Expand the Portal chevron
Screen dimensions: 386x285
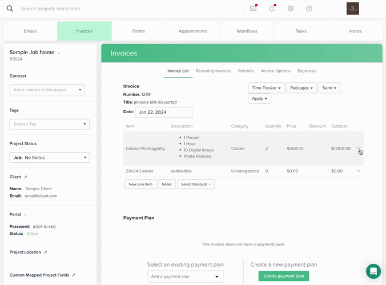coord(25,215)
